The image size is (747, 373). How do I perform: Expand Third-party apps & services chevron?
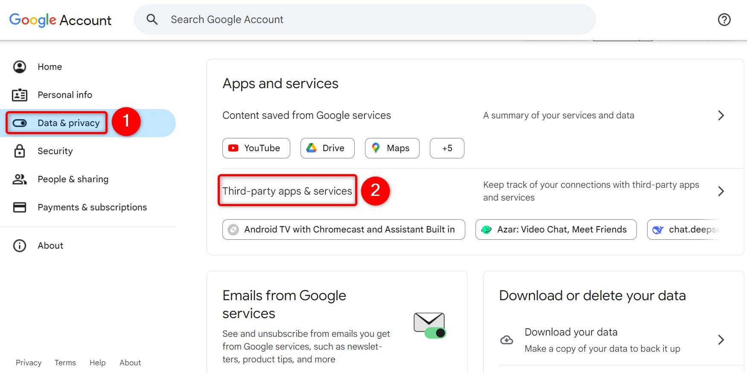[x=721, y=191]
